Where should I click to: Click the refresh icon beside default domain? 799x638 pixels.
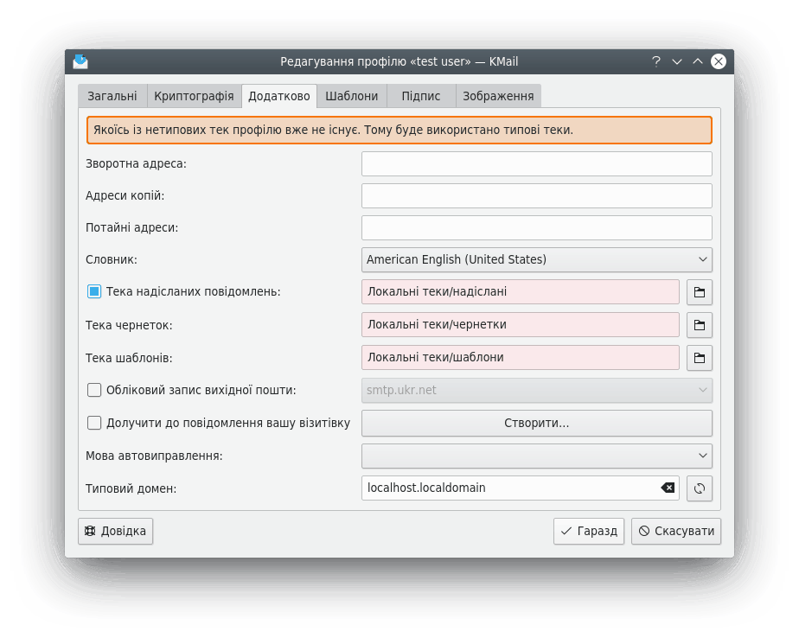pyautogui.click(x=699, y=488)
